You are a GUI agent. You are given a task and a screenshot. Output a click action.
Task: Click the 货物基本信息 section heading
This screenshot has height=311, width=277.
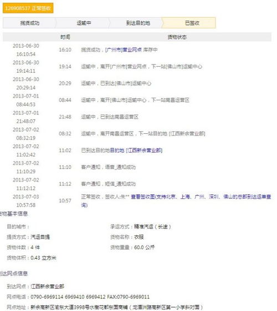pyautogui.click(x=14, y=214)
